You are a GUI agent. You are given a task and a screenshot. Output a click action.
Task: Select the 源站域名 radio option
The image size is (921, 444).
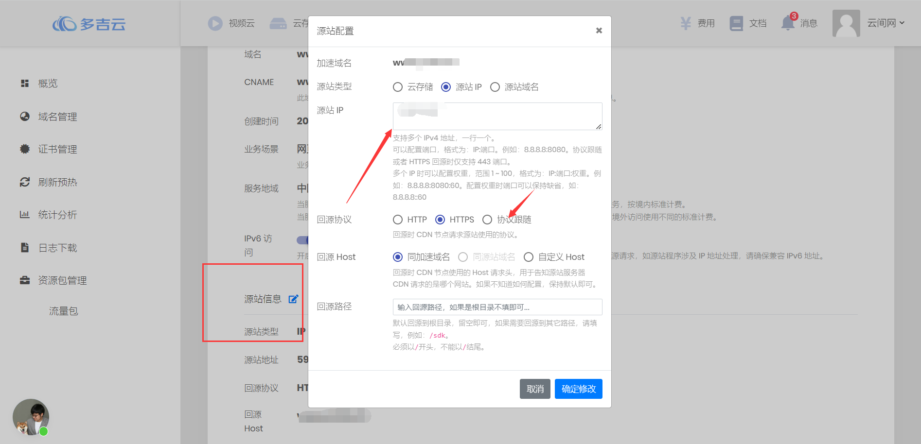[495, 86]
